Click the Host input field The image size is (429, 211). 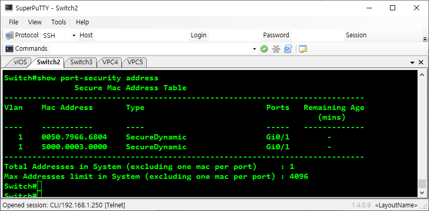tap(142, 35)
